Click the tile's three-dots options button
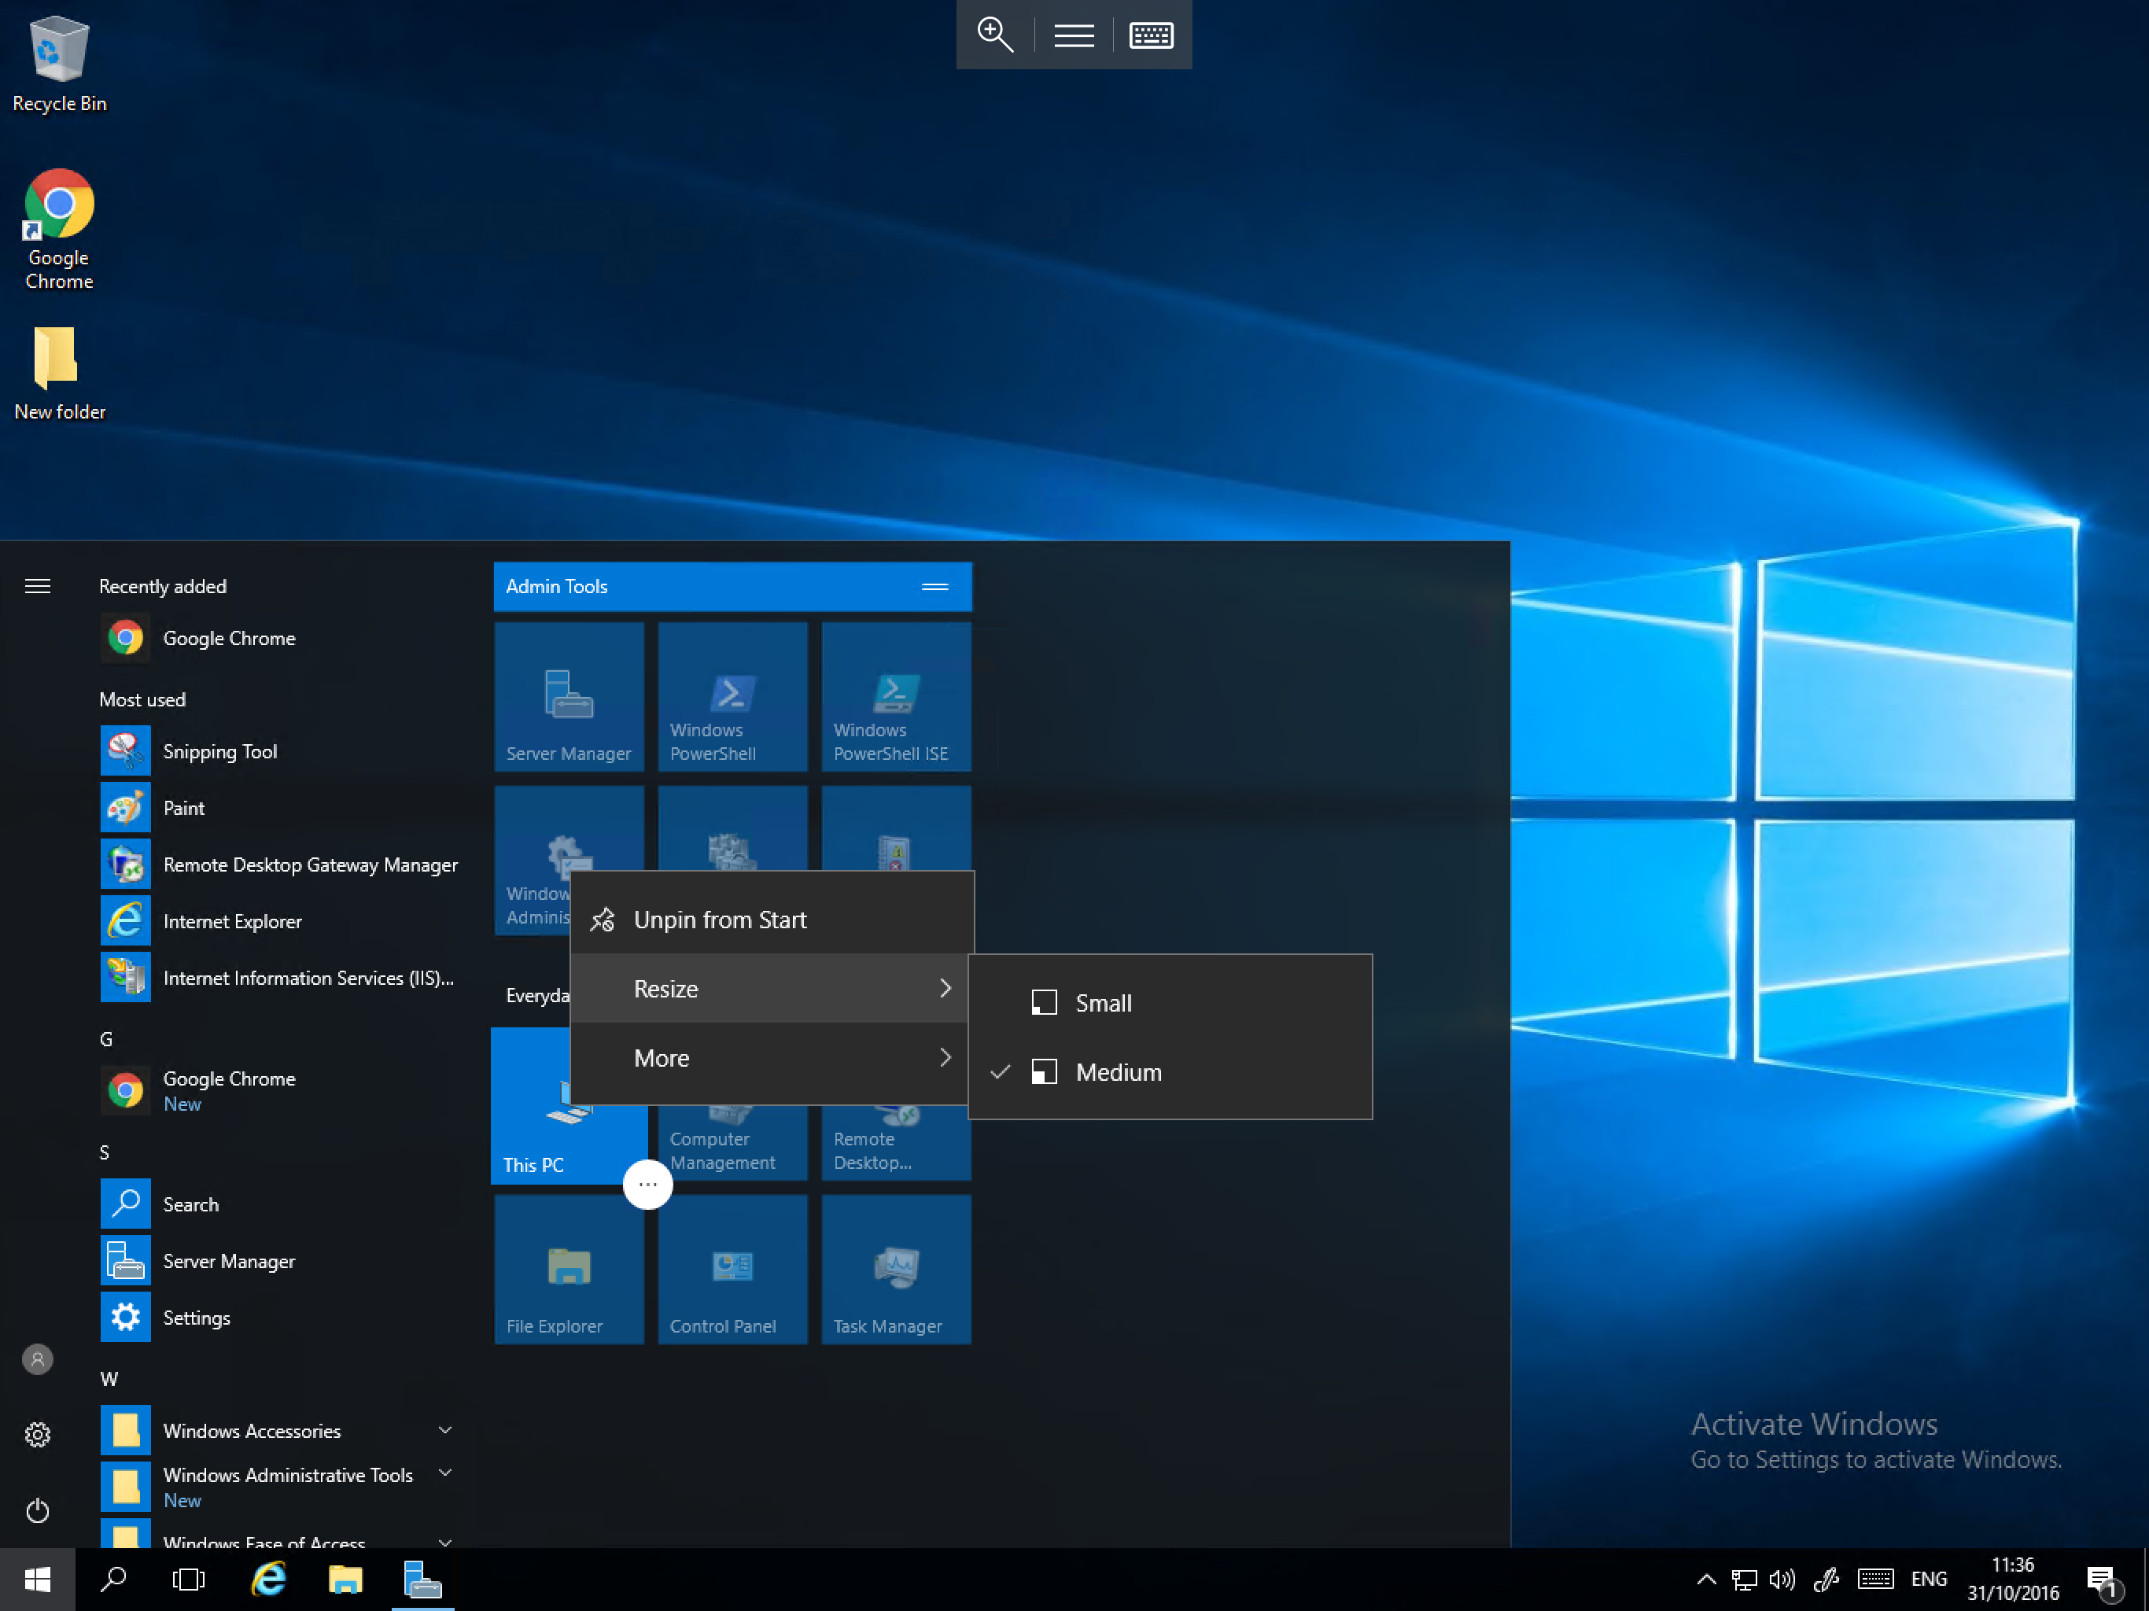The width and height of the screenshot is (2149, 1611). (x=648, y=1184)
